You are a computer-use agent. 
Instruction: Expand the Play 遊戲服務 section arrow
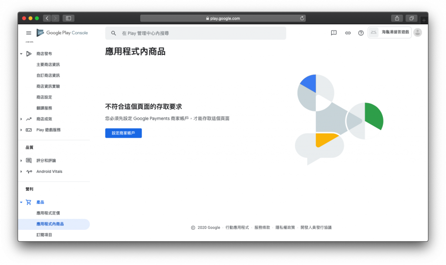click(x=21, y=130)
